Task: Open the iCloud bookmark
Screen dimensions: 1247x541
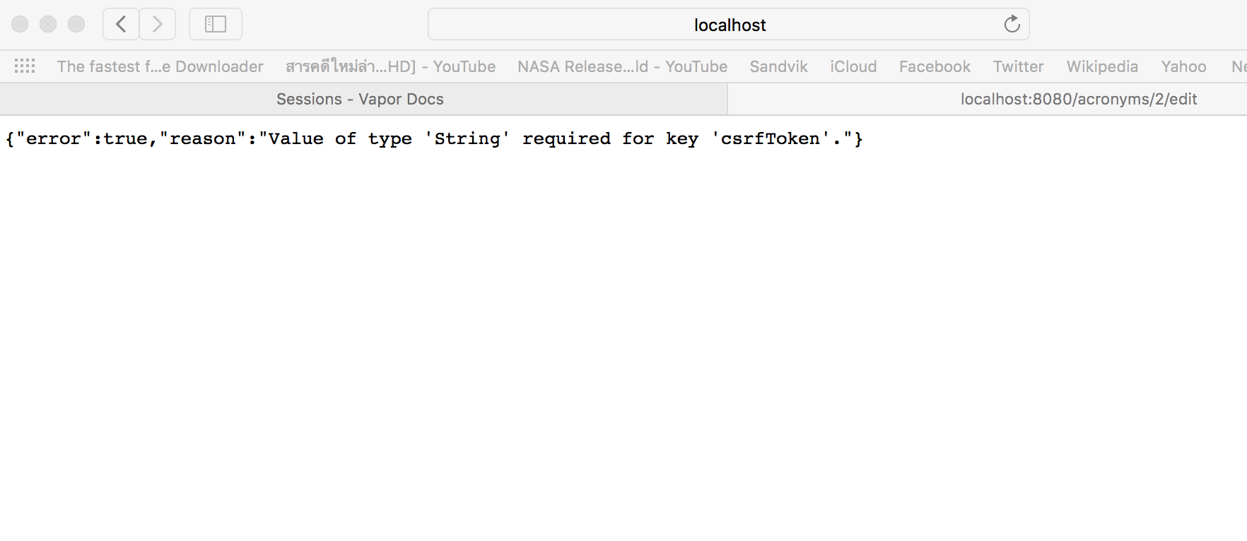Action: [x=853, y=66]
